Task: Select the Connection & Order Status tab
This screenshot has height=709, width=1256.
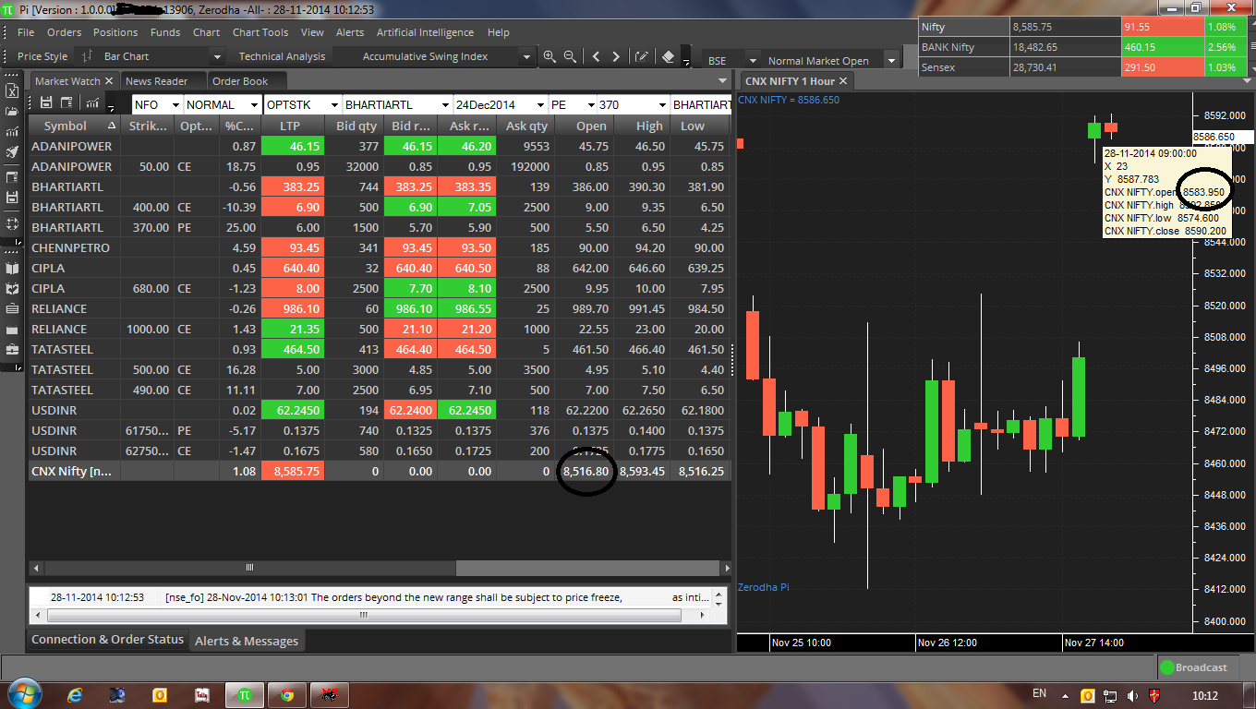Action: tap(107, 639)
